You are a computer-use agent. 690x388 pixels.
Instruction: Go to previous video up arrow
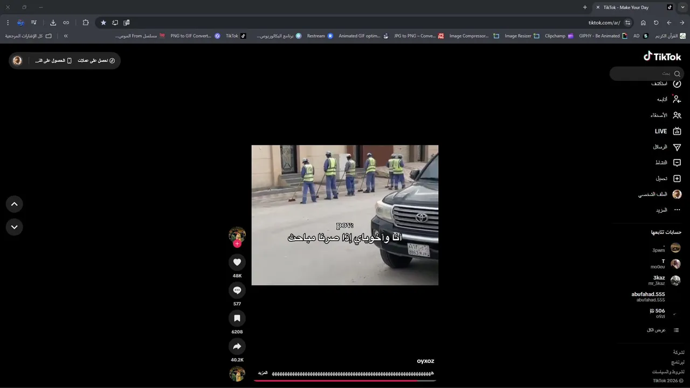tap(15, 204)
